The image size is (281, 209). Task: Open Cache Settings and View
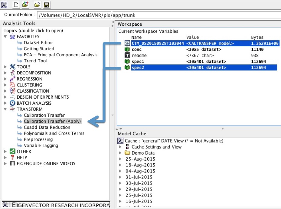tap(156, 147)
